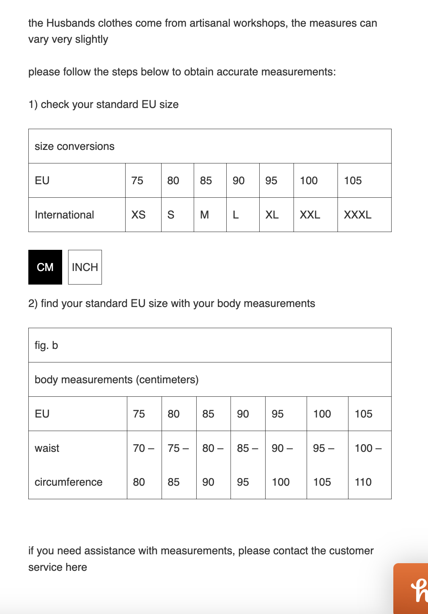
Task: Select waist range 85 – 95 cell
Action: [248, 465]
